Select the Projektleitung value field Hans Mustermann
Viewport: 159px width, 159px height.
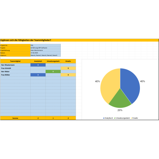(46, 50)
